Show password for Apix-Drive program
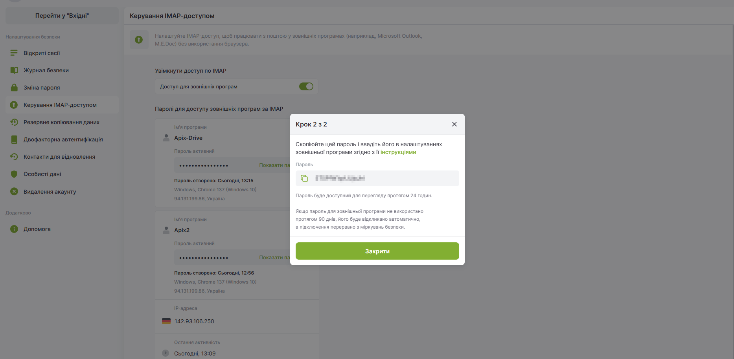734x359 pixels. click(x=274, y=165)
